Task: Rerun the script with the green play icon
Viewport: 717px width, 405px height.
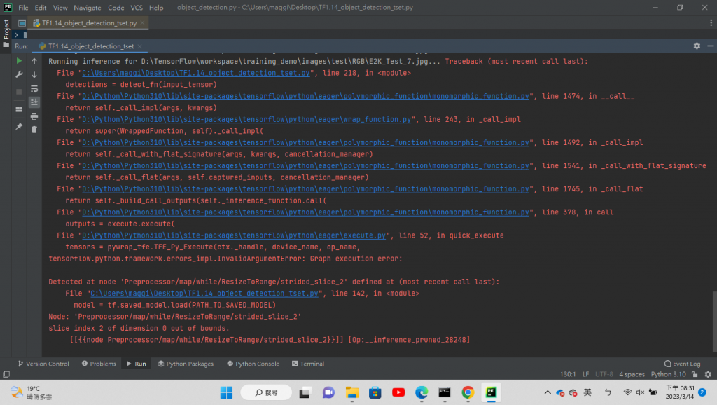Action: 19,60
